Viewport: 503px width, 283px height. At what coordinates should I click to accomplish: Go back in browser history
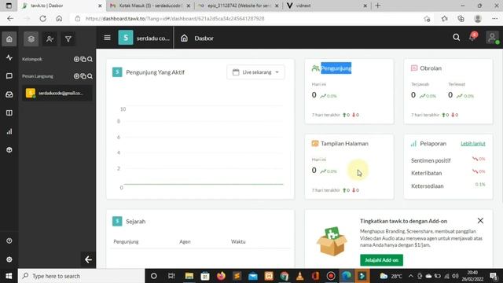point(10,19)
